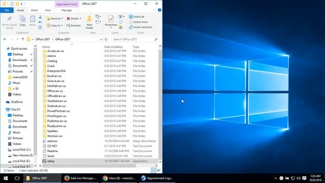Click the Select all option
The image size is (325, 183).
[x=137, y=17]
